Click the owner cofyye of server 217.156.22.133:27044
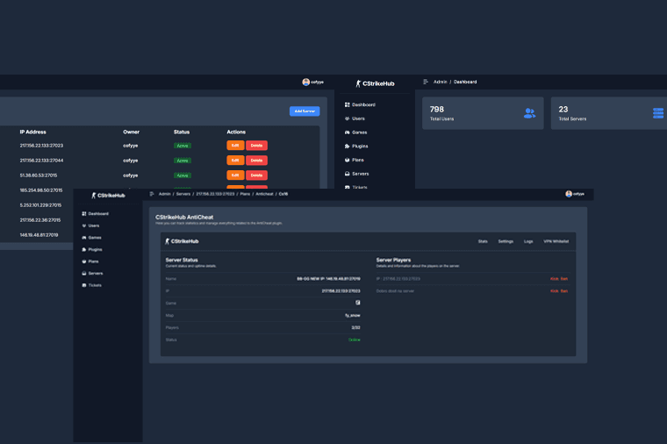Viewport: 667px width, 444px height. click(x=131, y=161)
